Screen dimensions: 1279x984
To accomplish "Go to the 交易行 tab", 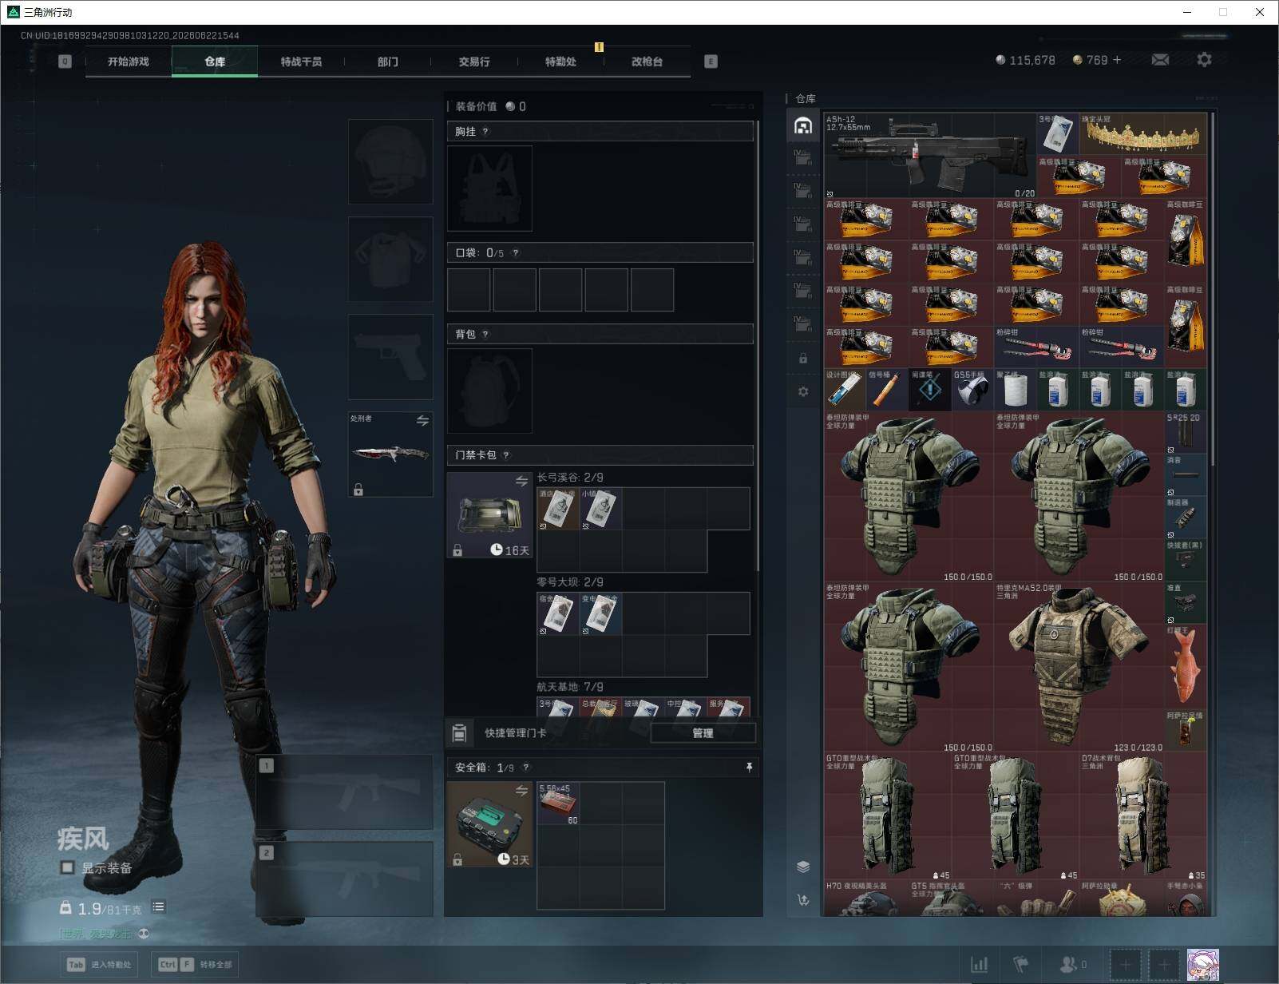I will (x=474, y=61).
